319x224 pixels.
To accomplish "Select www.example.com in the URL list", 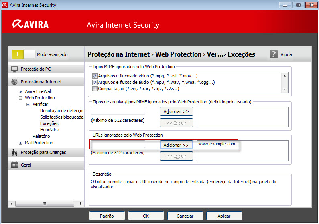I will (x=216, y=144).
